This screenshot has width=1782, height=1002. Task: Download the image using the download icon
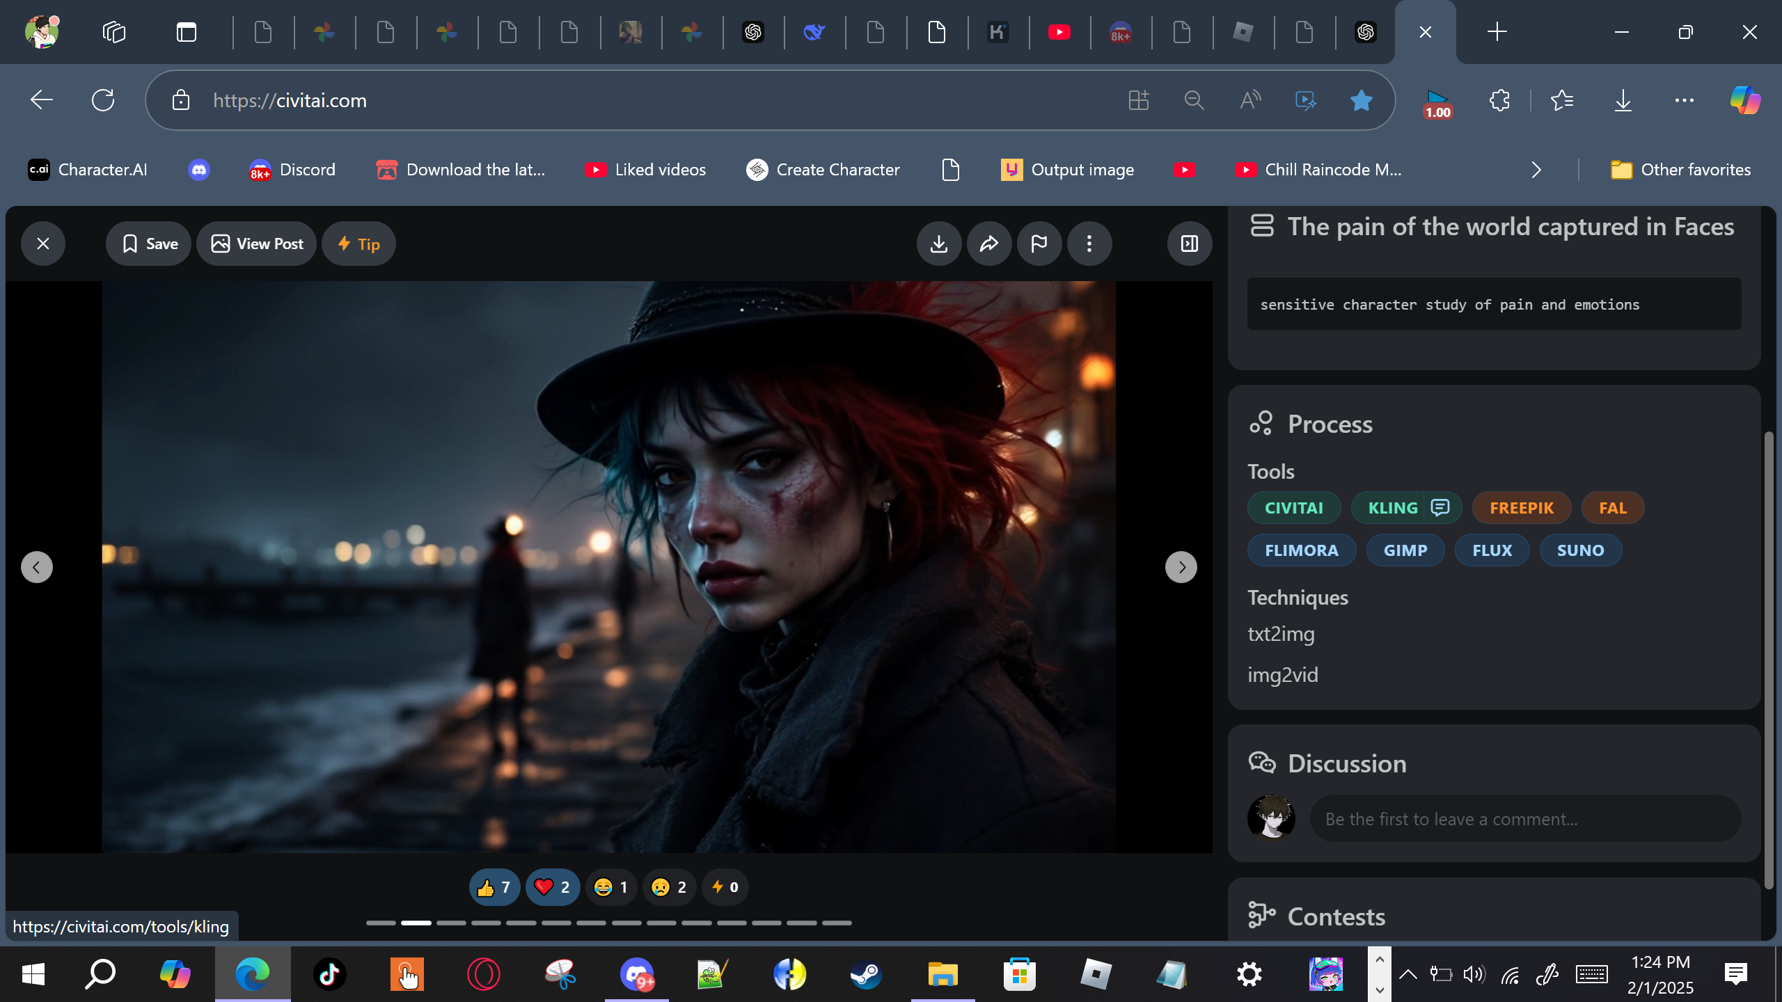tap(939, 244)
